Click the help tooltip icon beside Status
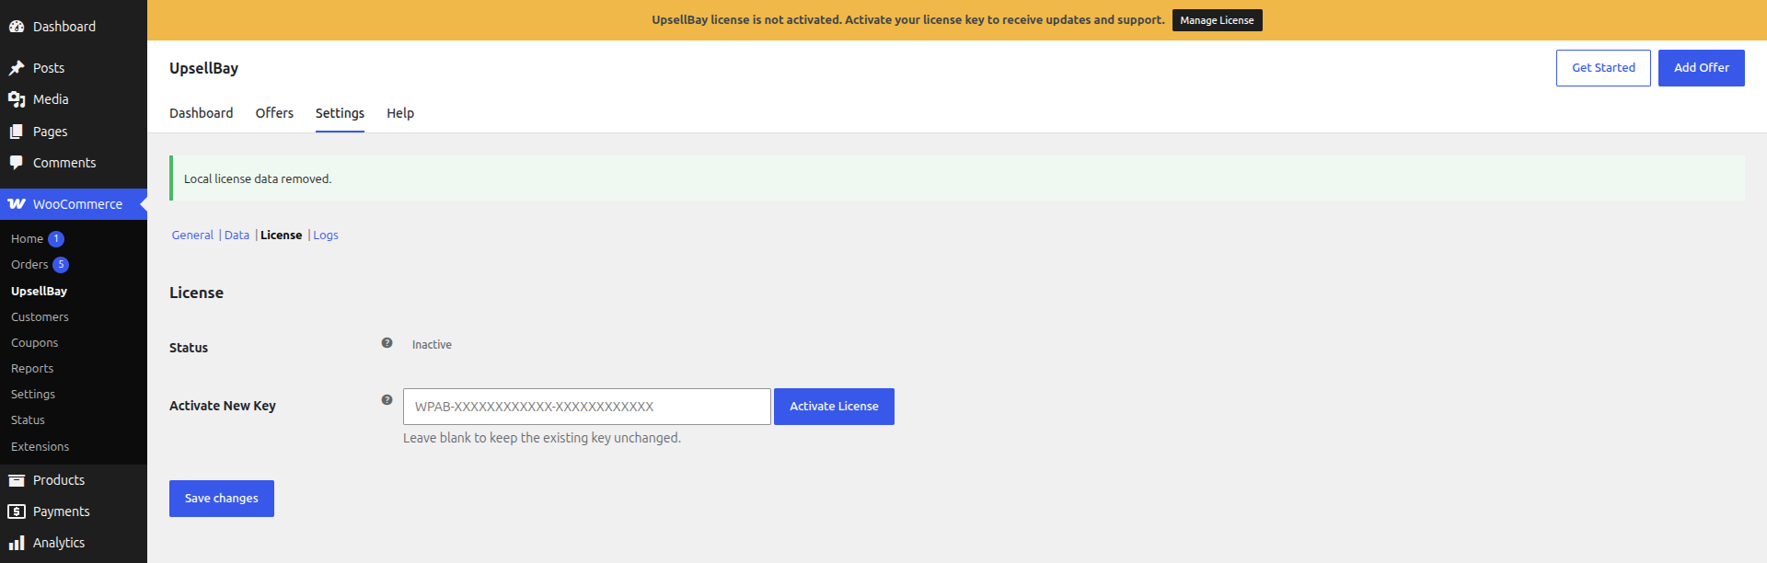 coord(387,343)
